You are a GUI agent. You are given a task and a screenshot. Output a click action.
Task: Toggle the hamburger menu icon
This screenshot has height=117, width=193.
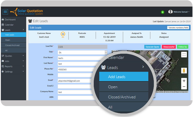point(5,12)
